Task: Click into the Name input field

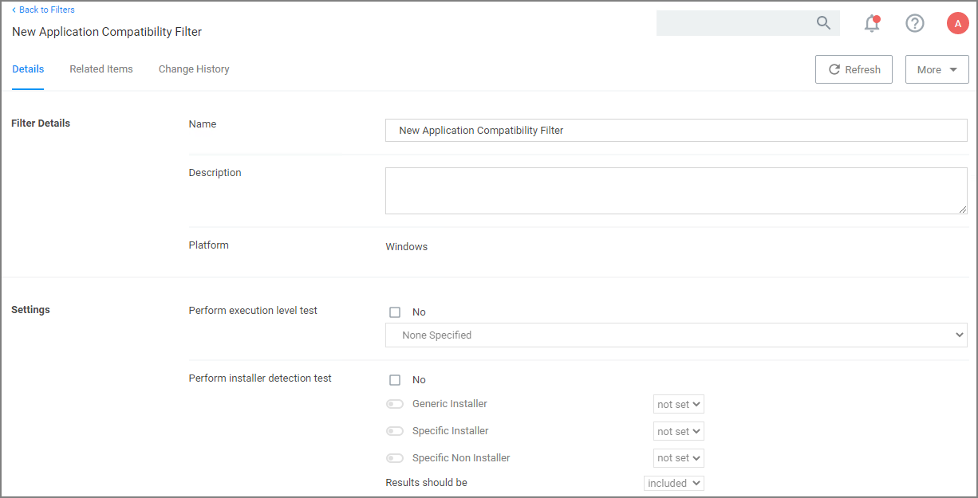Action: click(676, 130)
